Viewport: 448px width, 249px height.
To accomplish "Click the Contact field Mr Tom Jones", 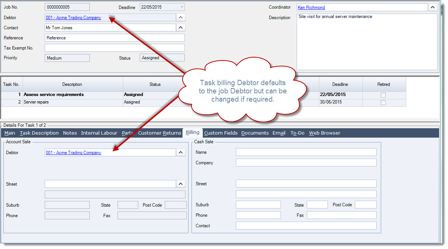I will click(x=110, y=28).
